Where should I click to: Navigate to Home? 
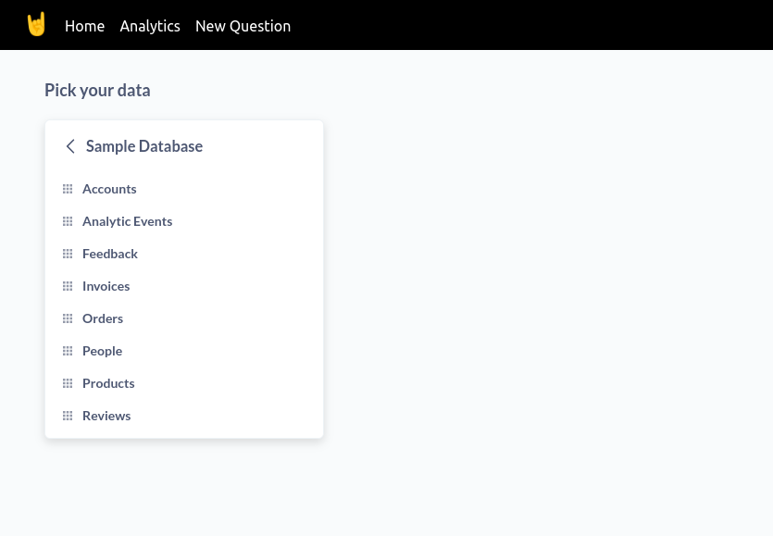coord(84,26)
